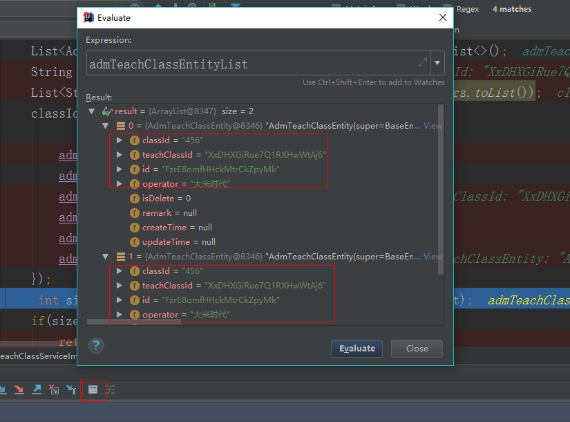
Task: Click the orange Force Step Over arrow icon
Action: (18, 389)
